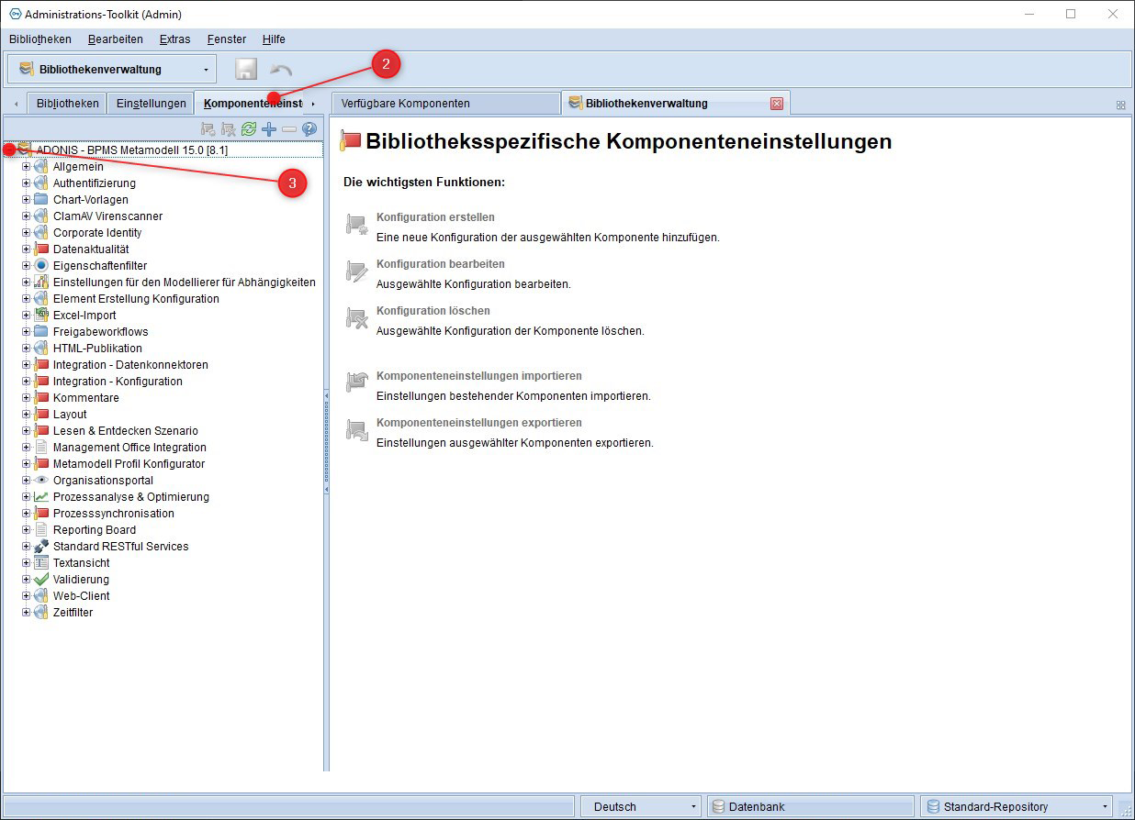Viewport: 1135px width, 820px height.
Task: Expand the Allgemein tree node
Action: pos(27,167)
